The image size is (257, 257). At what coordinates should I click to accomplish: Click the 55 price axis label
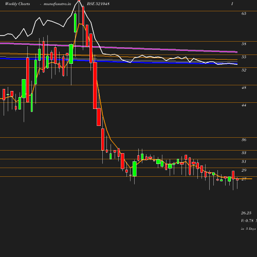click(244, 57)
